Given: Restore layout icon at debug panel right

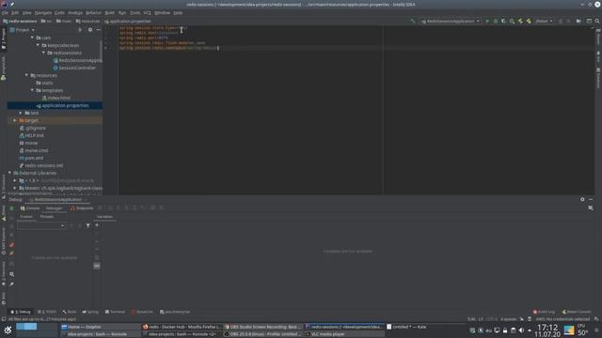Looking at the screenshot, I should pos(591,208).
